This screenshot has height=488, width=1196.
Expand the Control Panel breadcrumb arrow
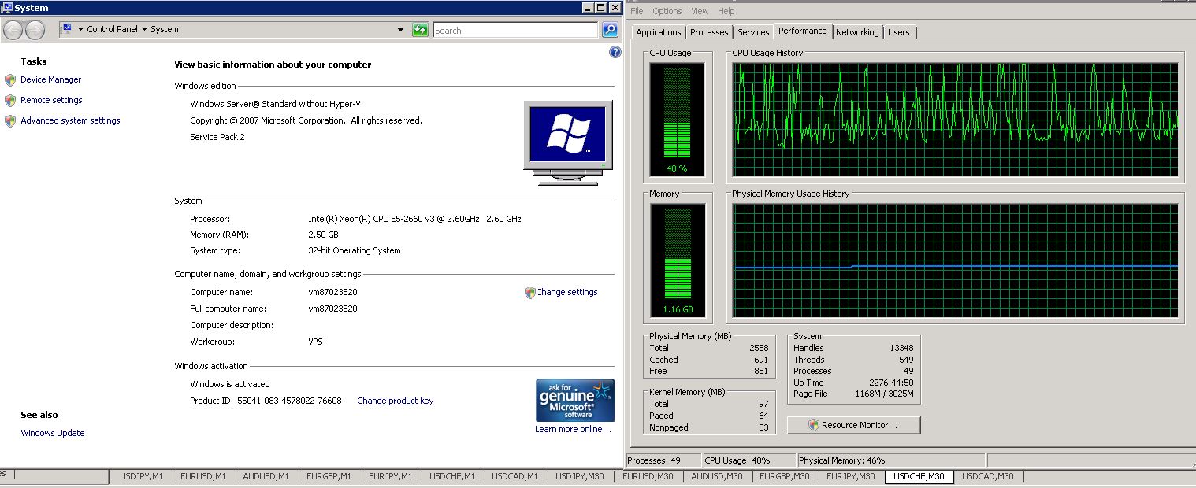point(145,30)
